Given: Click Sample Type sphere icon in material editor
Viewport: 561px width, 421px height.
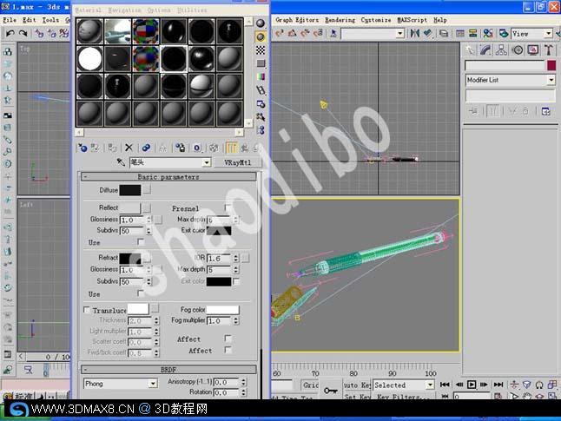Looking at the screenshot, I should click(x=261, y=23).
